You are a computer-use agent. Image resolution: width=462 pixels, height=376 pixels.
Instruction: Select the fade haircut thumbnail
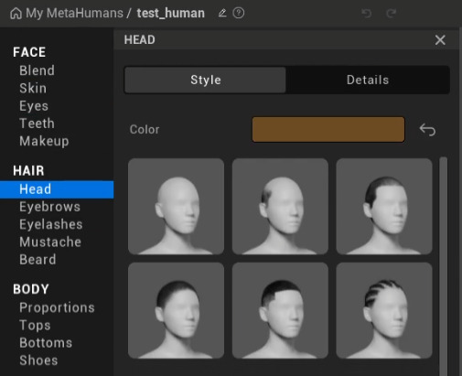tap(280, 310)
